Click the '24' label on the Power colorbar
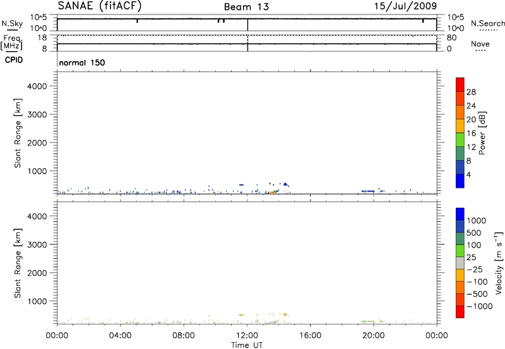 [471, 106]
